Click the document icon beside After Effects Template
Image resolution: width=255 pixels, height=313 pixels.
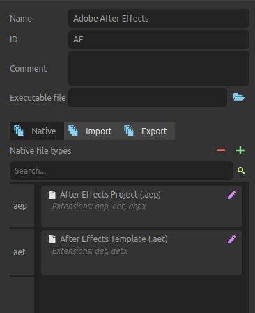pos(52,239)
